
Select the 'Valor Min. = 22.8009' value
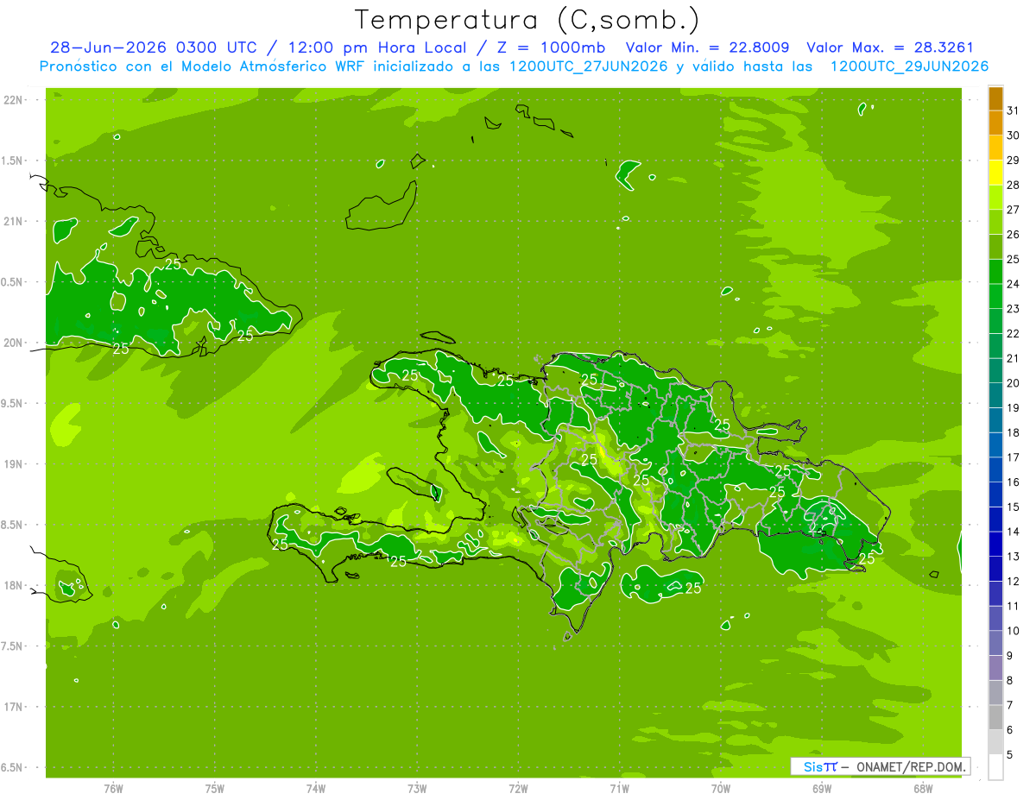[710, 47]
